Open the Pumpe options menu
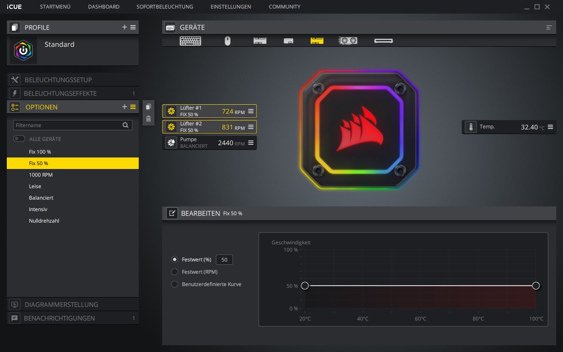This screenshot has width=563, height=352. (251, 143)
